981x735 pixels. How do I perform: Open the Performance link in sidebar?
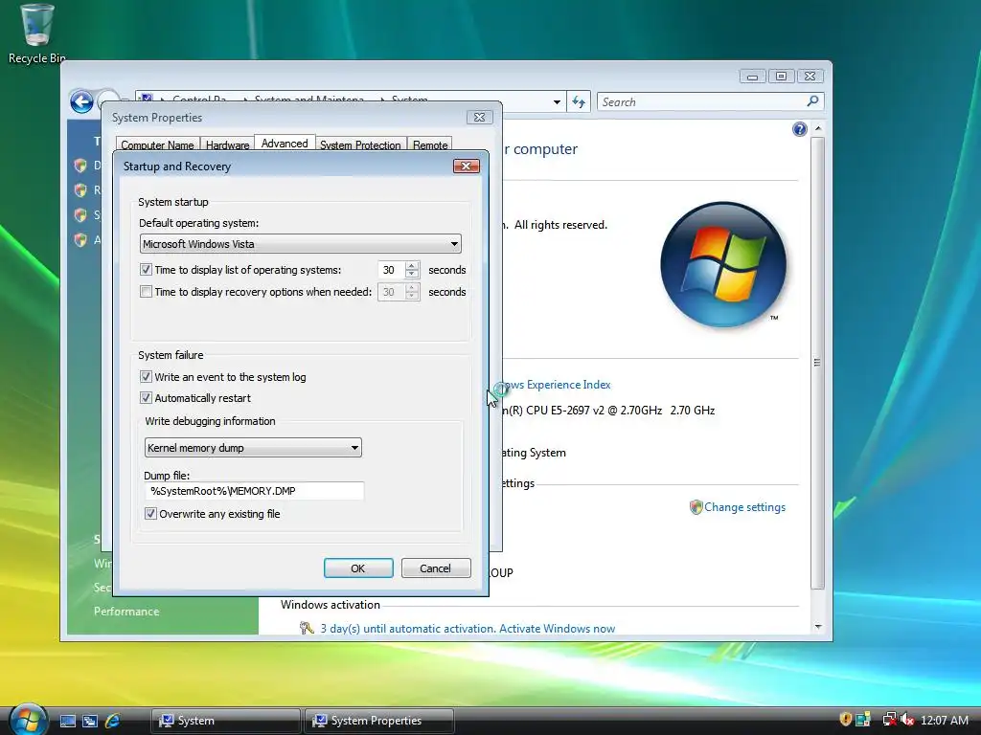click(x=126, y=612)
